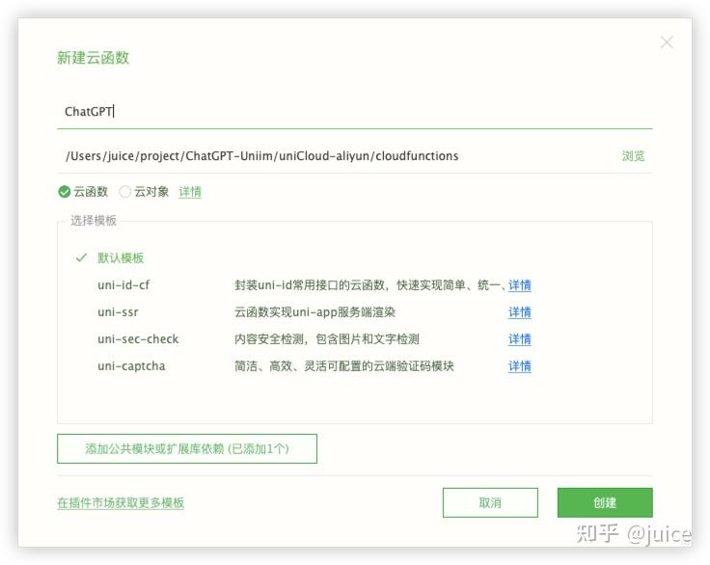Click the green checkmark beside 默认模板
The height and width of the screenshot is (565, 710).
tap(81, 258)
